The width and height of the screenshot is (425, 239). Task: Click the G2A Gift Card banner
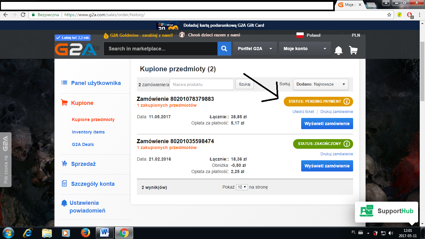click(x=210, y=26)
